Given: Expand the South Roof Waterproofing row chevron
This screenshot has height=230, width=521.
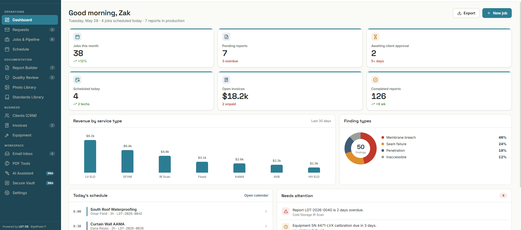Looking at the screenshot, I should coord(266,212).
